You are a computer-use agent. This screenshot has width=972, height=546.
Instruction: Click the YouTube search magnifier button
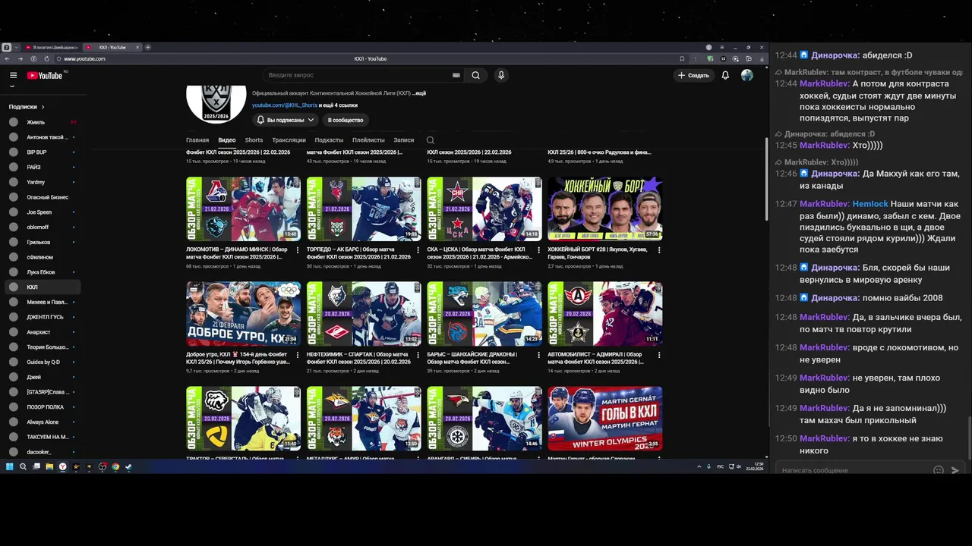point(475,75)
